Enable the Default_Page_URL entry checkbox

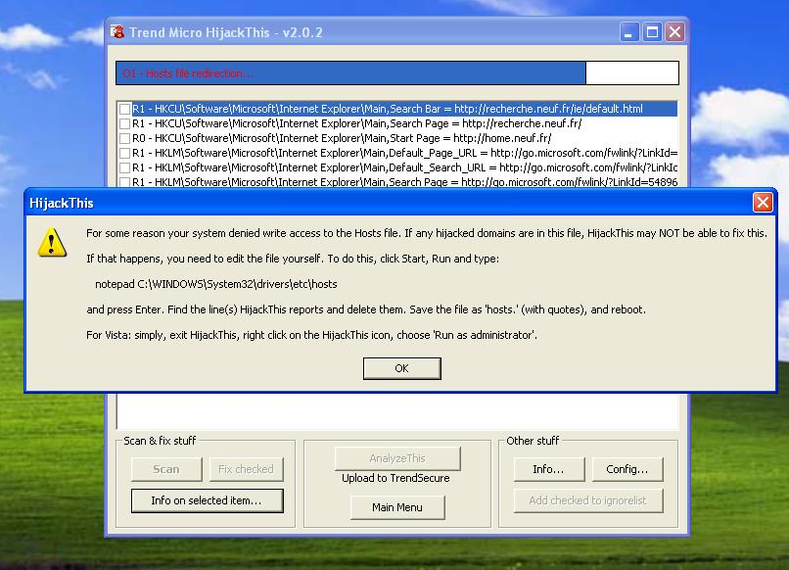[x=124, y=153]
